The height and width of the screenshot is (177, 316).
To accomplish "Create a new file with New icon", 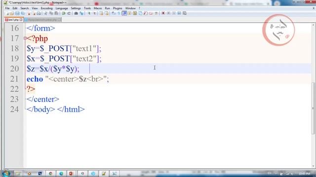I will tap(7, 13).
